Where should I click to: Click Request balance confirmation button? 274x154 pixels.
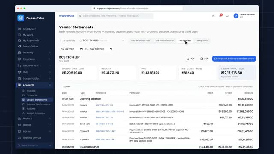click(234, 59)
